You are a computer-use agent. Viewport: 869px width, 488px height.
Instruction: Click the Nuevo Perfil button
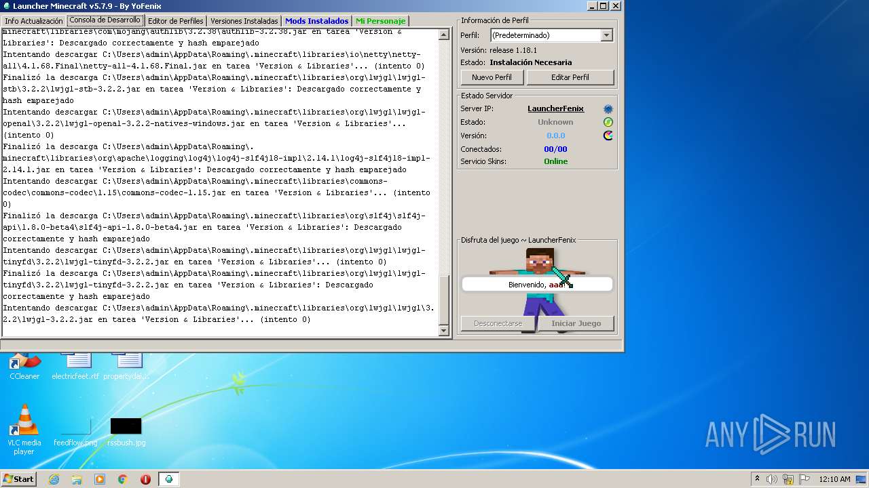point(492,77)
